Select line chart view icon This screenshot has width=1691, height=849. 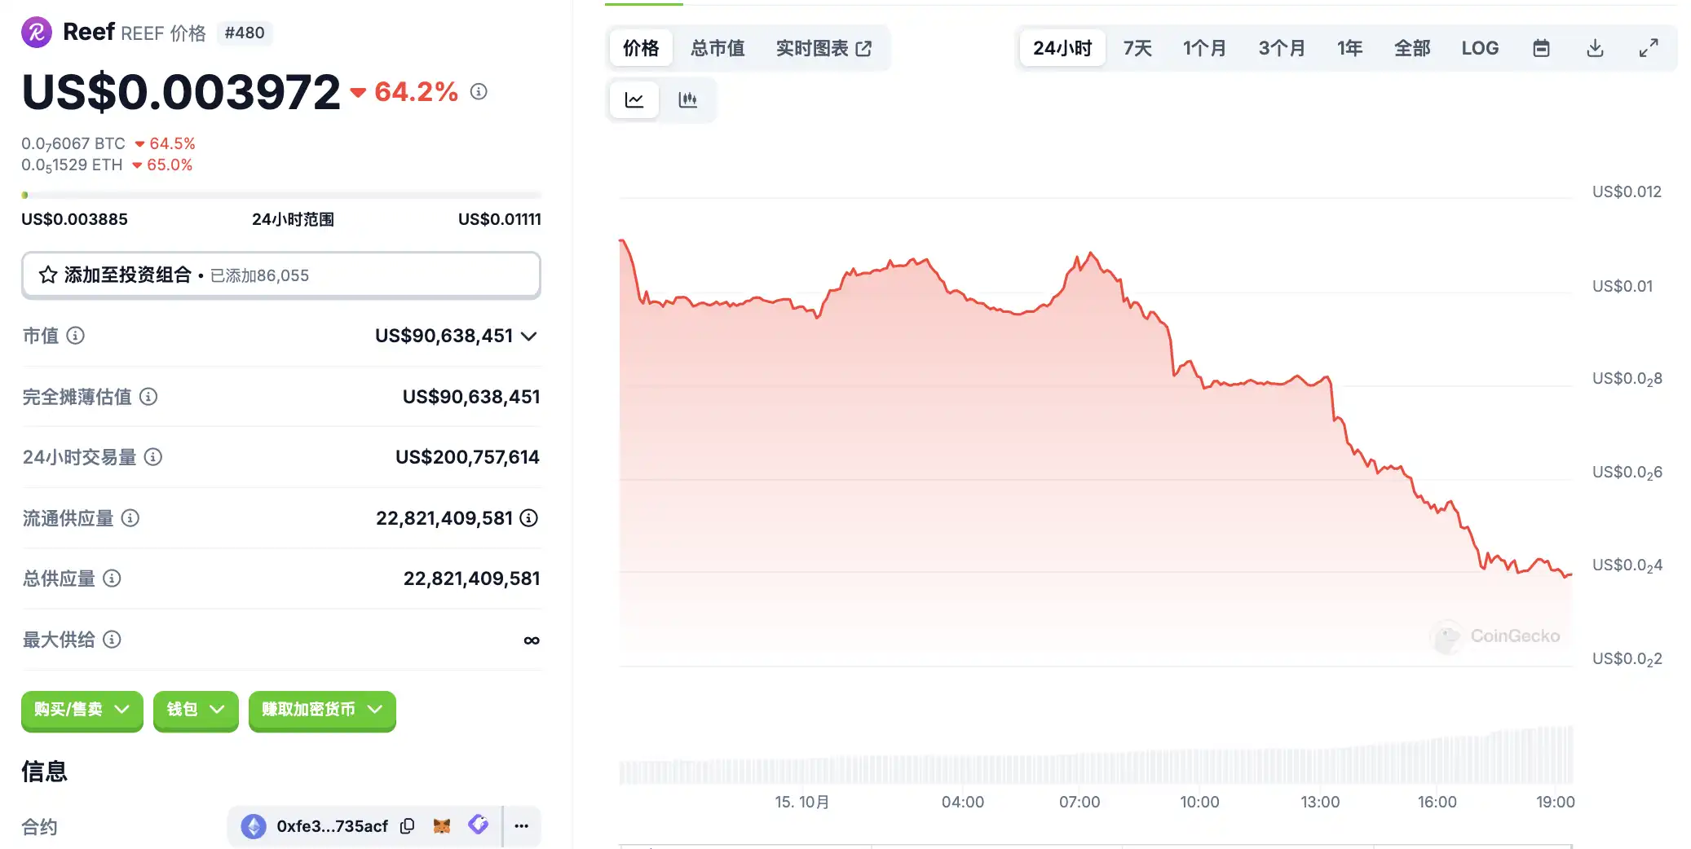pos(634,100)
